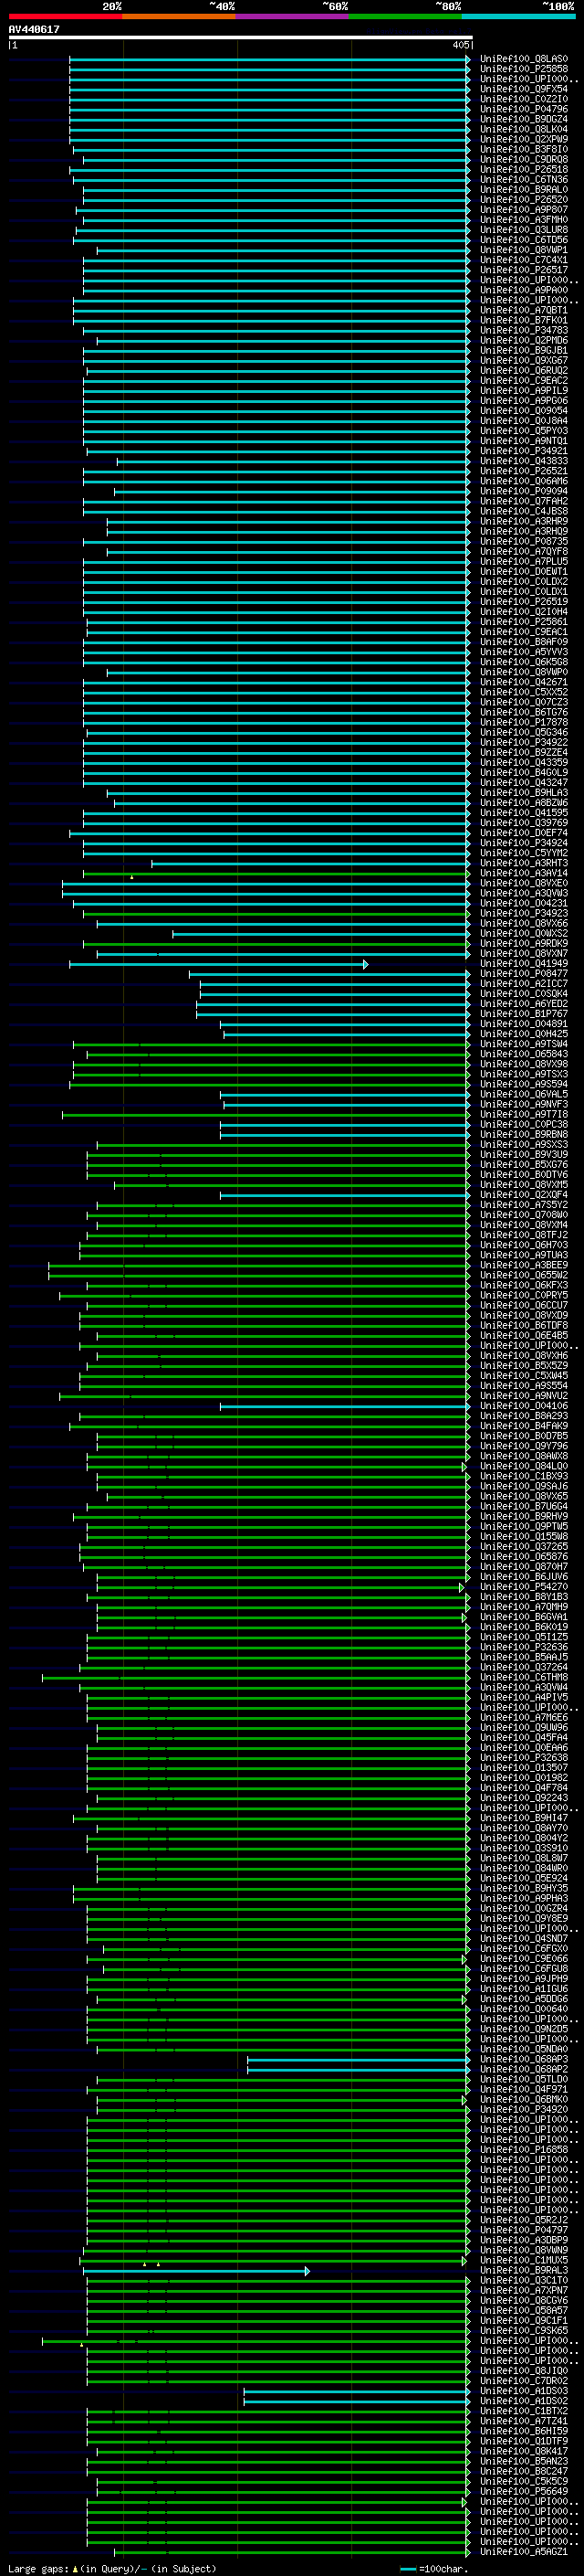The image size is (584, 2576).
Task: Select hit label UniRef100_Q2XPW9
Action: 524,139
